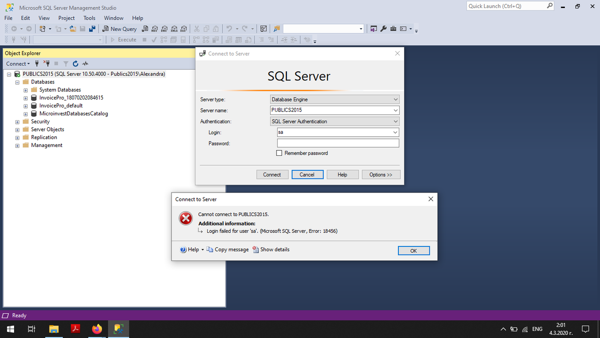Click the Save All icon in toolbar
Viewport: 600px width, 338px height.
point(92,29)
